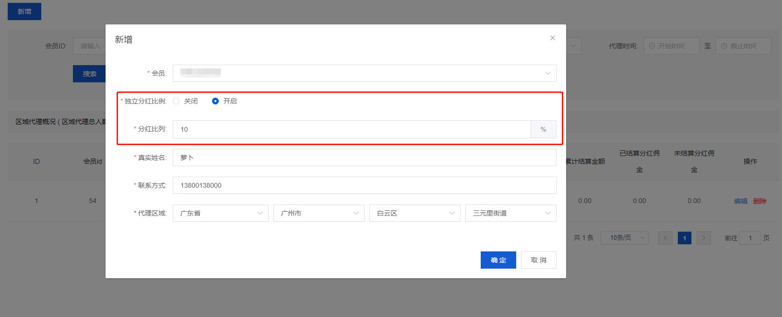Screen dimensions: 782x317
Task: Click the 新增 button at top left
Action: [x=24, y=11]
